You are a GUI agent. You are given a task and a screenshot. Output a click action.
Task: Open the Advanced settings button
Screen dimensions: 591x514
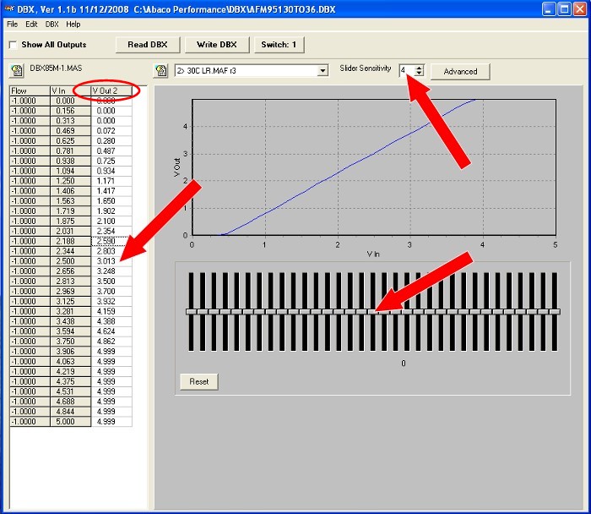(x=460, y=72)
